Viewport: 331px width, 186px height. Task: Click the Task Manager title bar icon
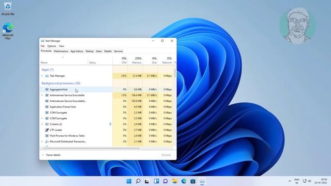point(42,41)
